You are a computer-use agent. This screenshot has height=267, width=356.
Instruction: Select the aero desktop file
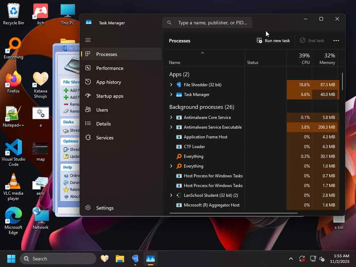pyautogui.click(x=40, y=186)
